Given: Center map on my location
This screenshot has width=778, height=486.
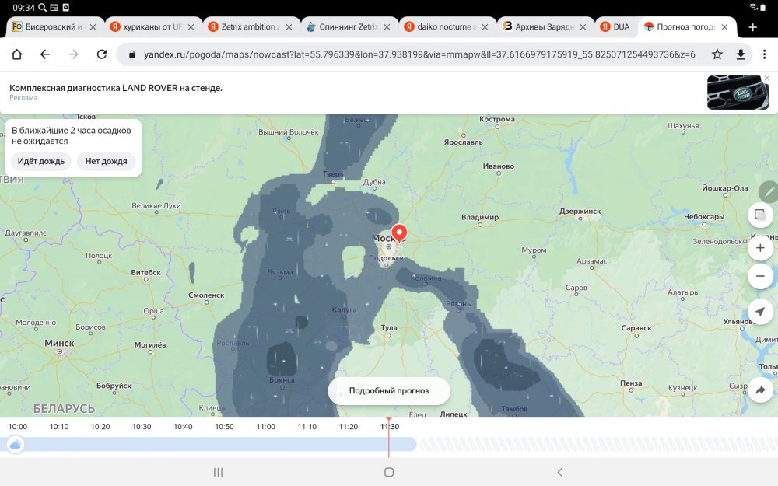Looking at the screenshot, I should (760, 312).
